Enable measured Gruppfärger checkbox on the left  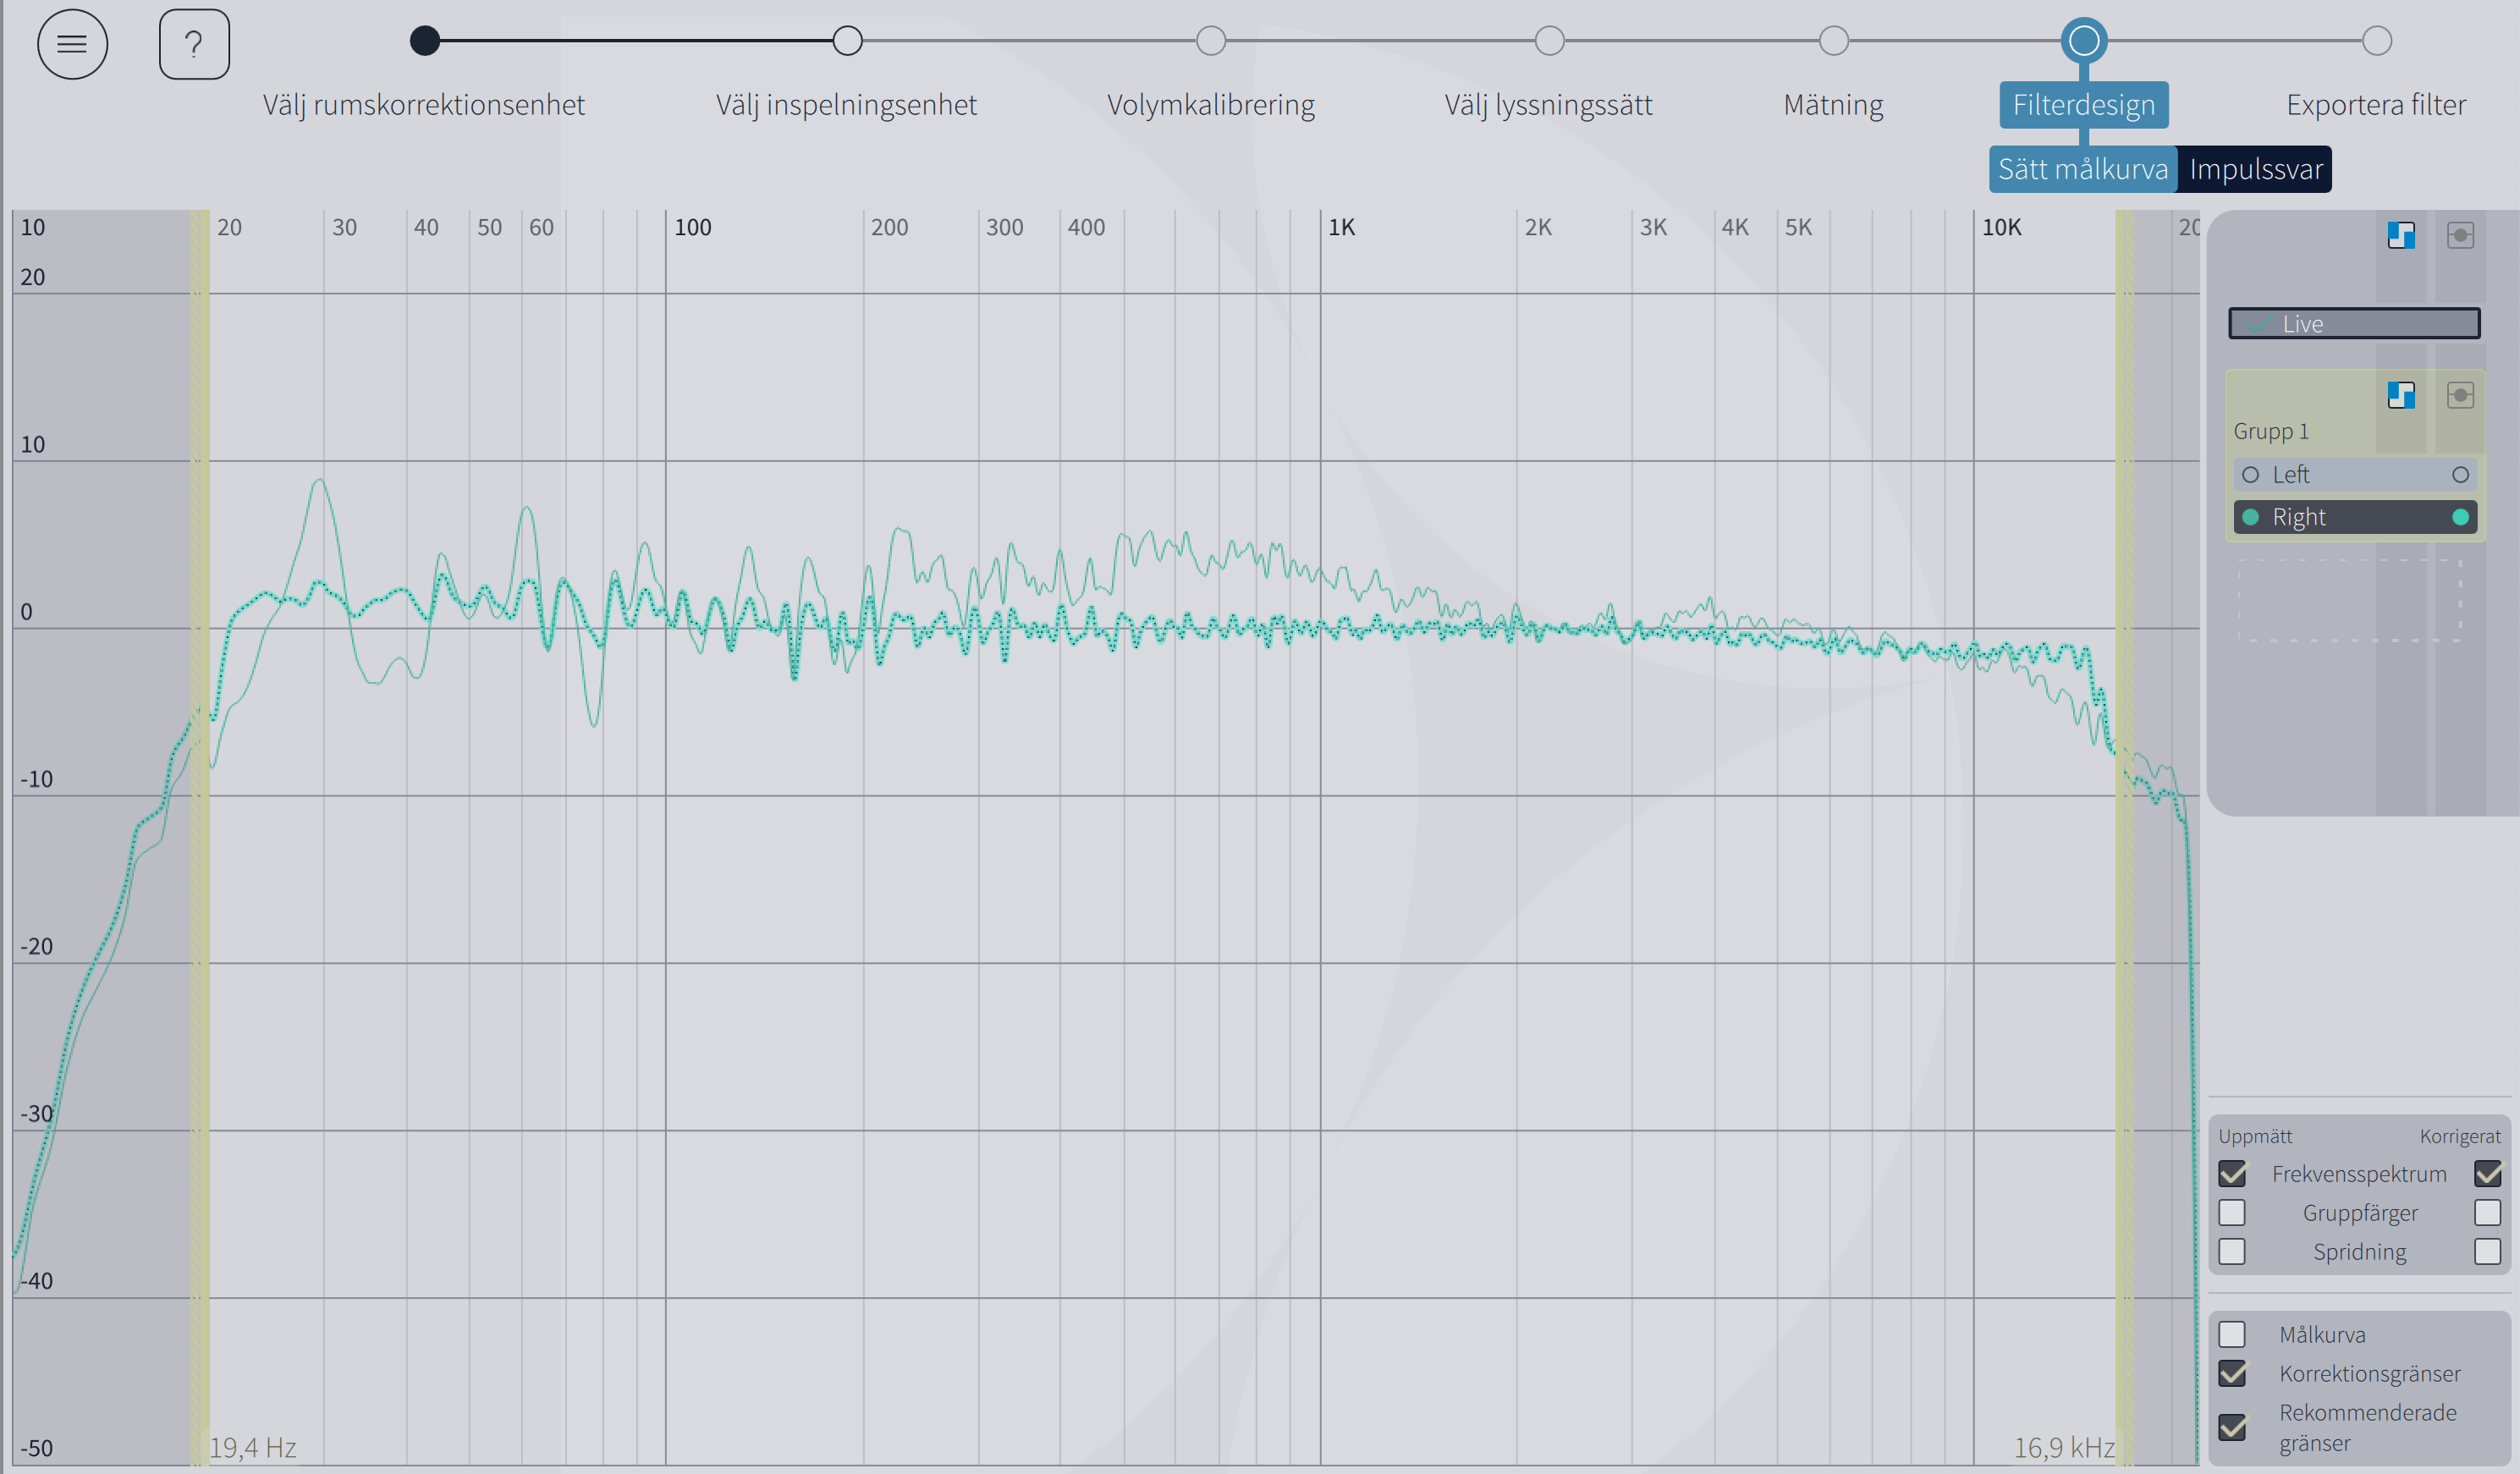(2232, 1213)
